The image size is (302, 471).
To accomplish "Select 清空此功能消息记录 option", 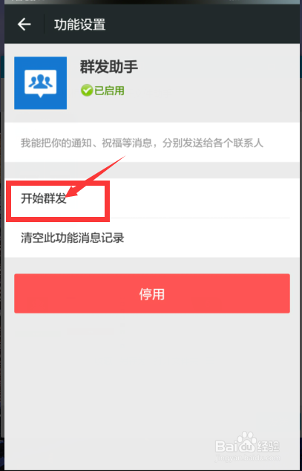I will coord(147,238).
